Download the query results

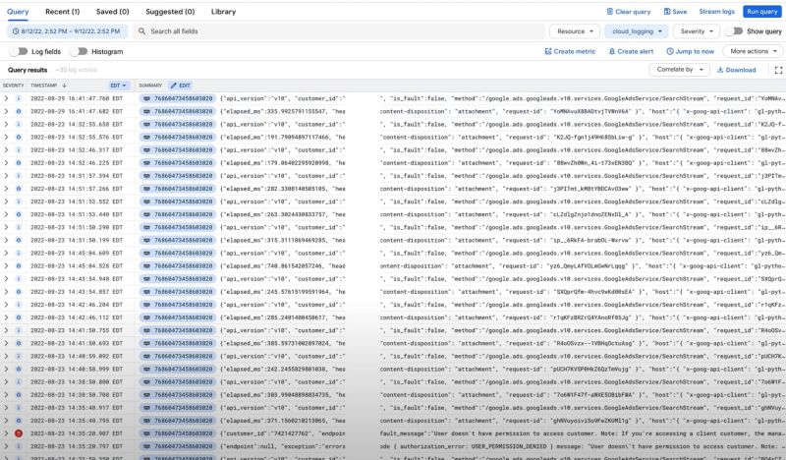(736, 70)
